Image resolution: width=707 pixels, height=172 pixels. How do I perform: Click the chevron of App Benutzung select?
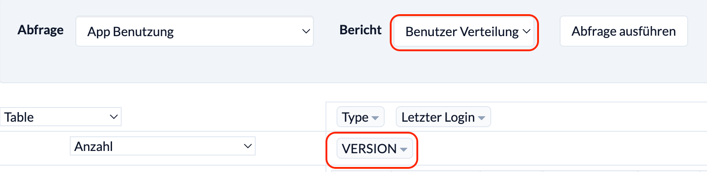pyautogui.click(x=305, y=32)
